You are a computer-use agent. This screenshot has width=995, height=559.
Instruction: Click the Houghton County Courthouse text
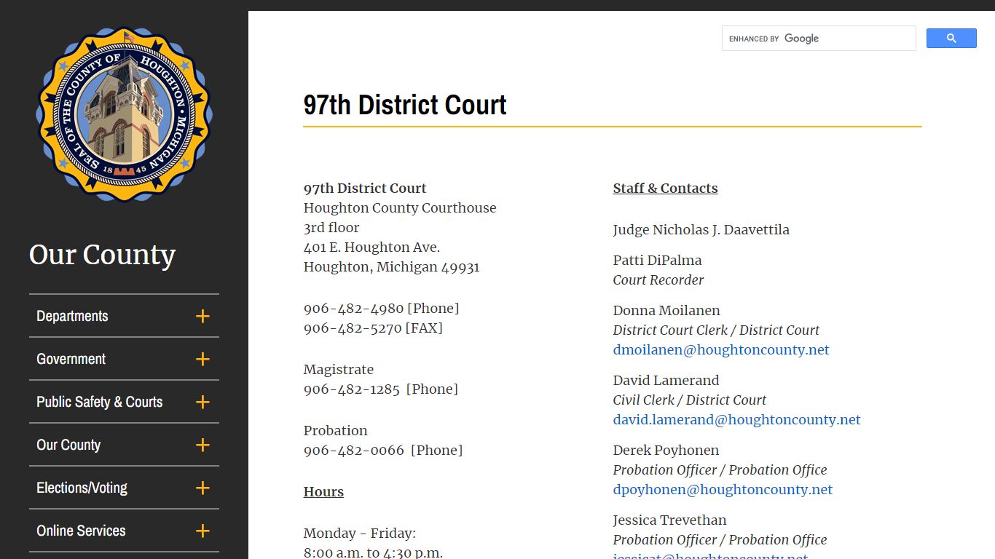tap(400, 207)
